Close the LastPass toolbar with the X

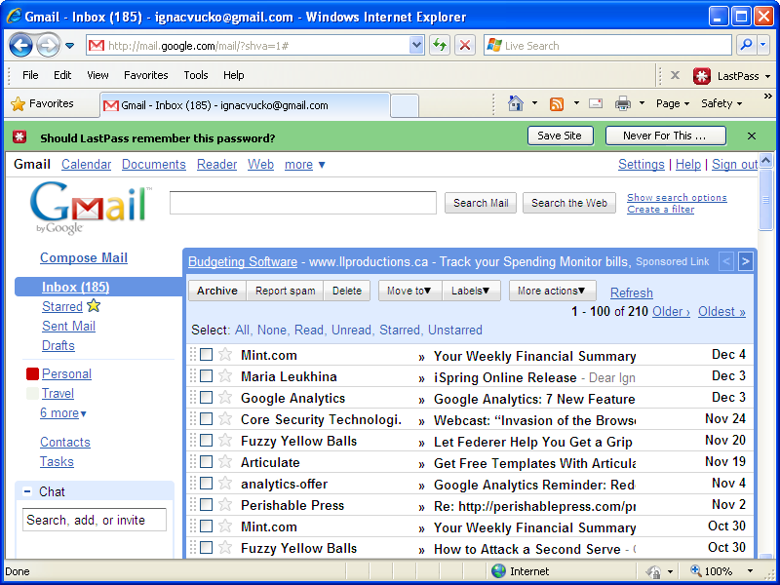click(675, 75)
